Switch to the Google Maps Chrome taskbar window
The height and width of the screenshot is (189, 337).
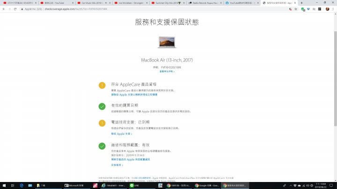207,185
